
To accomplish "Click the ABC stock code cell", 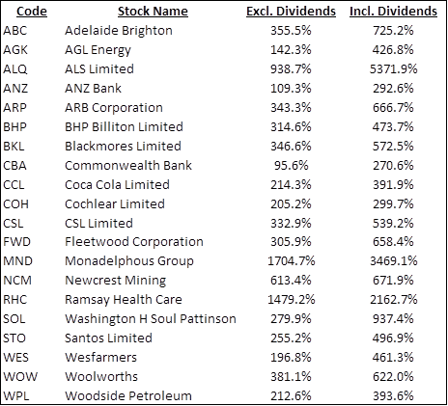I will pos(15,31).
